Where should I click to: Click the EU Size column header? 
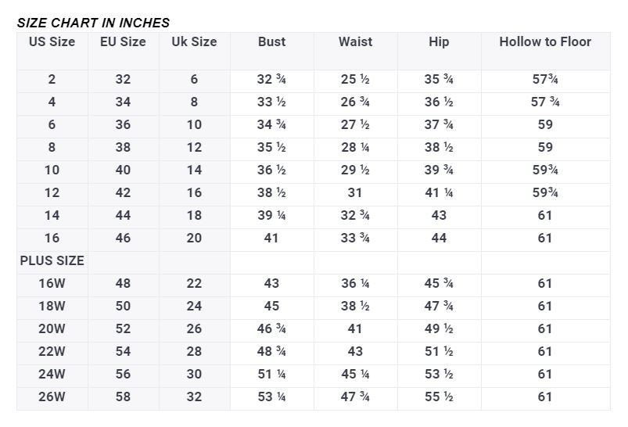pyautogui.click(x=123, y=42)
